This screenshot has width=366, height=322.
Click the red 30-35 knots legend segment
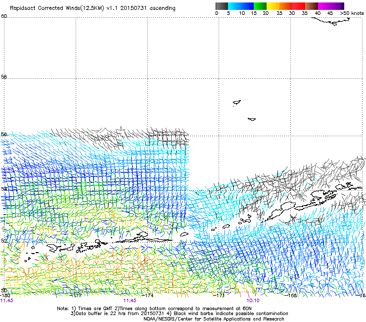pyautogui.click(x=299, y=6)
